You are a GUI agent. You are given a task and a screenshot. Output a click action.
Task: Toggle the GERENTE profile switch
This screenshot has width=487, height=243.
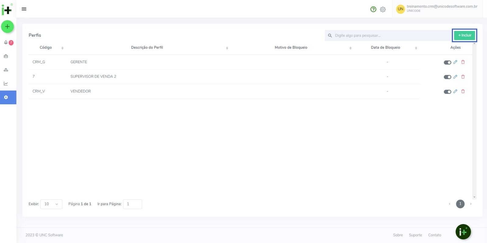pyautogui.click(x=447, y=63)
